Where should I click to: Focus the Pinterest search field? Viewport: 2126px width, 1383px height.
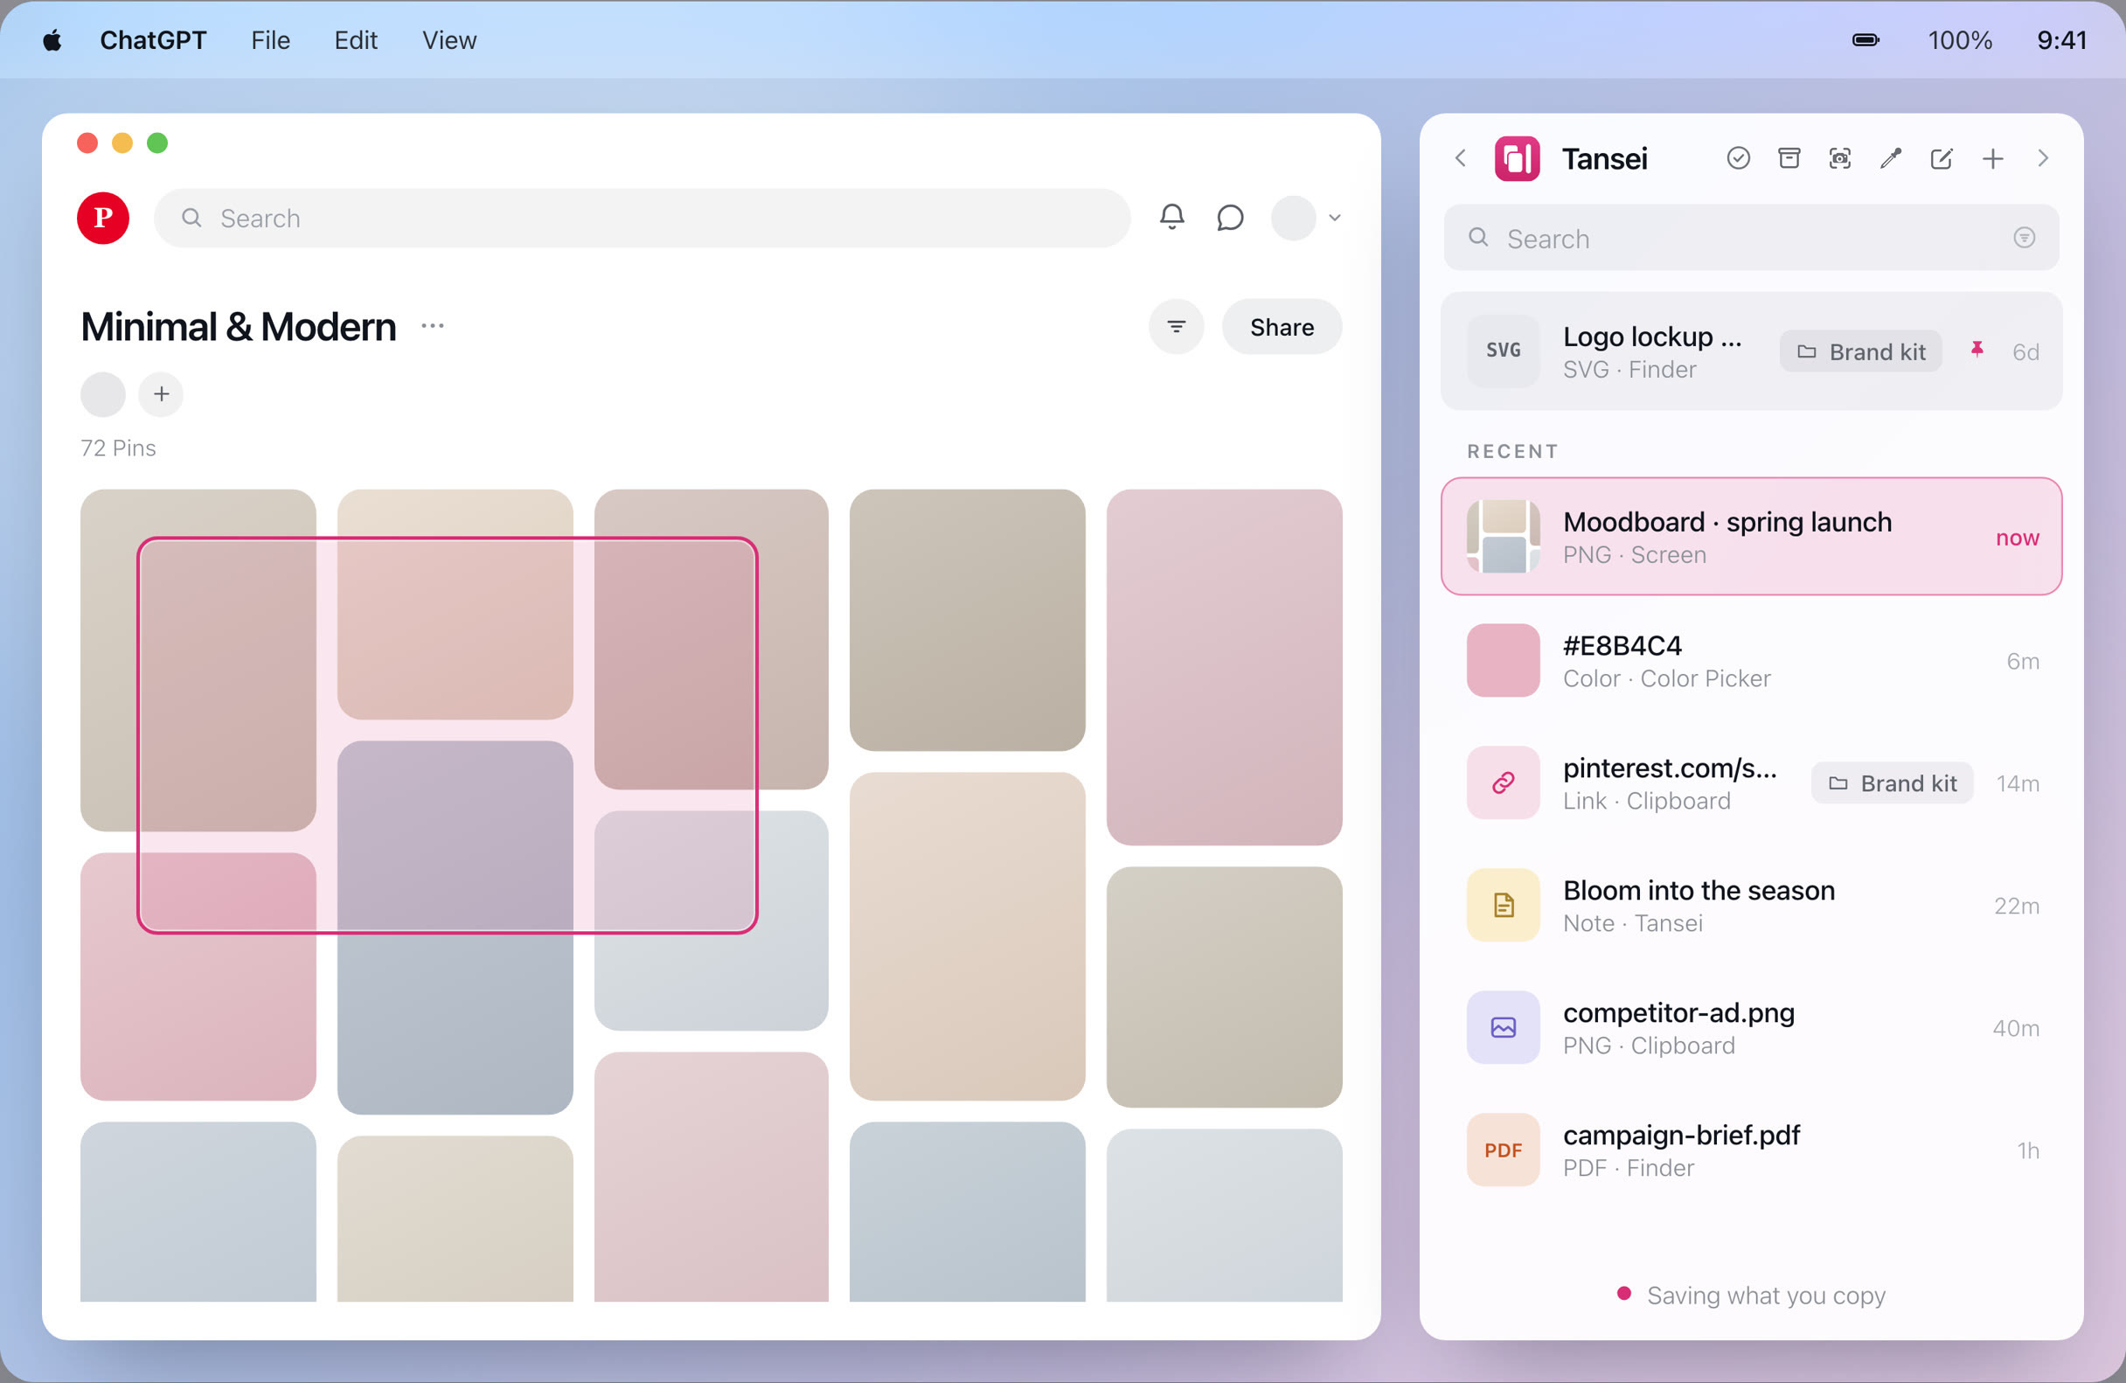643,218
